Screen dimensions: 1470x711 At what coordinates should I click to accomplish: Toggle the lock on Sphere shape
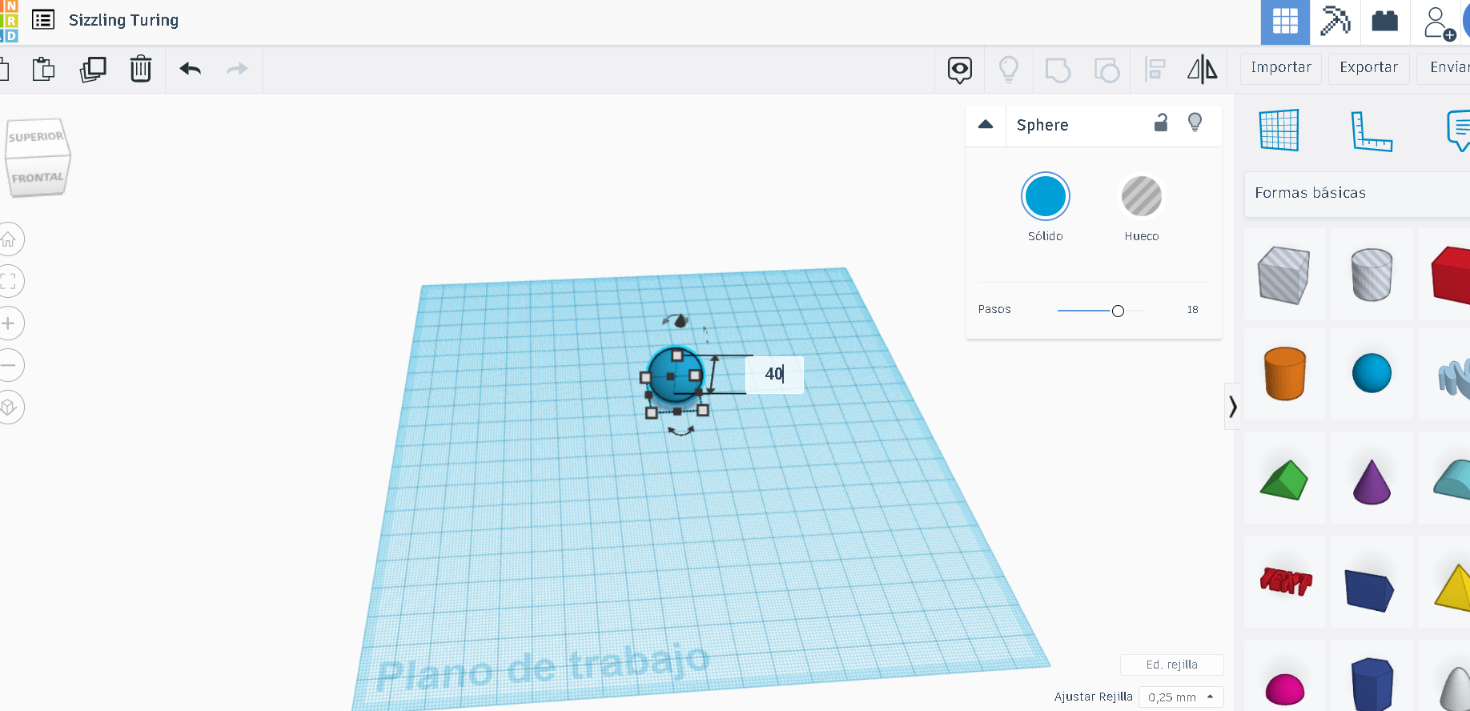1161,123
